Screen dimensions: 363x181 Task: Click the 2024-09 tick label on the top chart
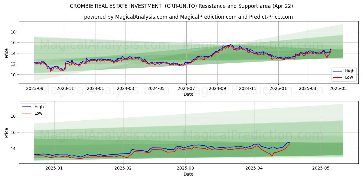click(217, 89)
